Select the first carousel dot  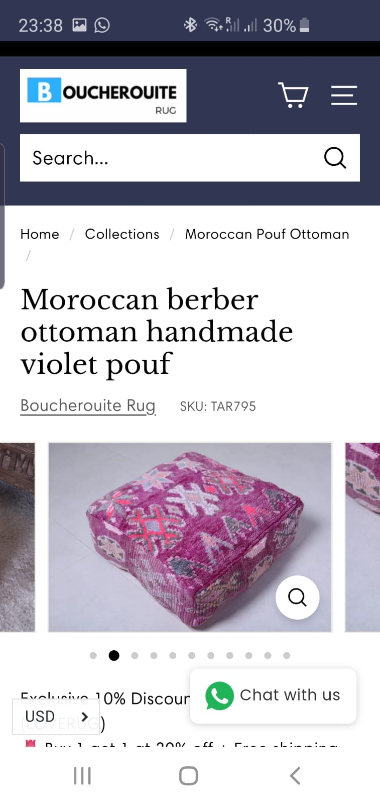point(93,655)
